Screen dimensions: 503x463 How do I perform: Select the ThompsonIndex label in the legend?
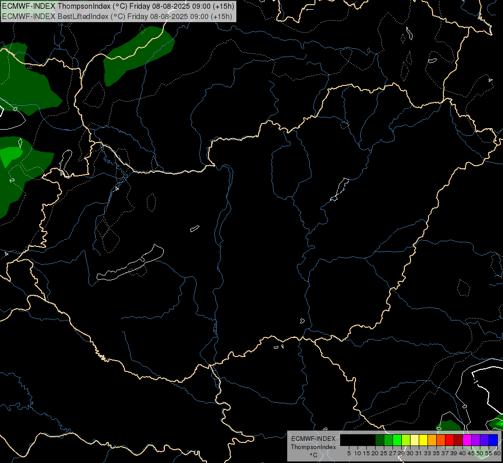313,447
